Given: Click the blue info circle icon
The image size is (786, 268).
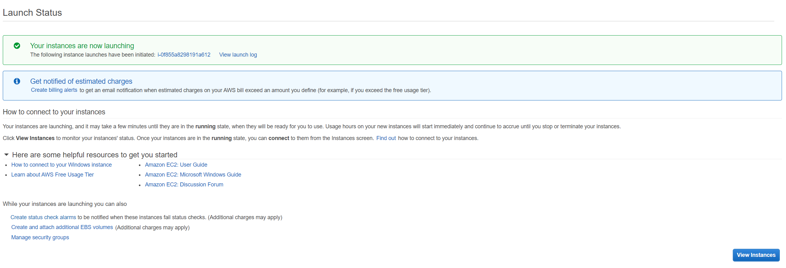Looking at the screenshot, I should click(x=17, y=81).
